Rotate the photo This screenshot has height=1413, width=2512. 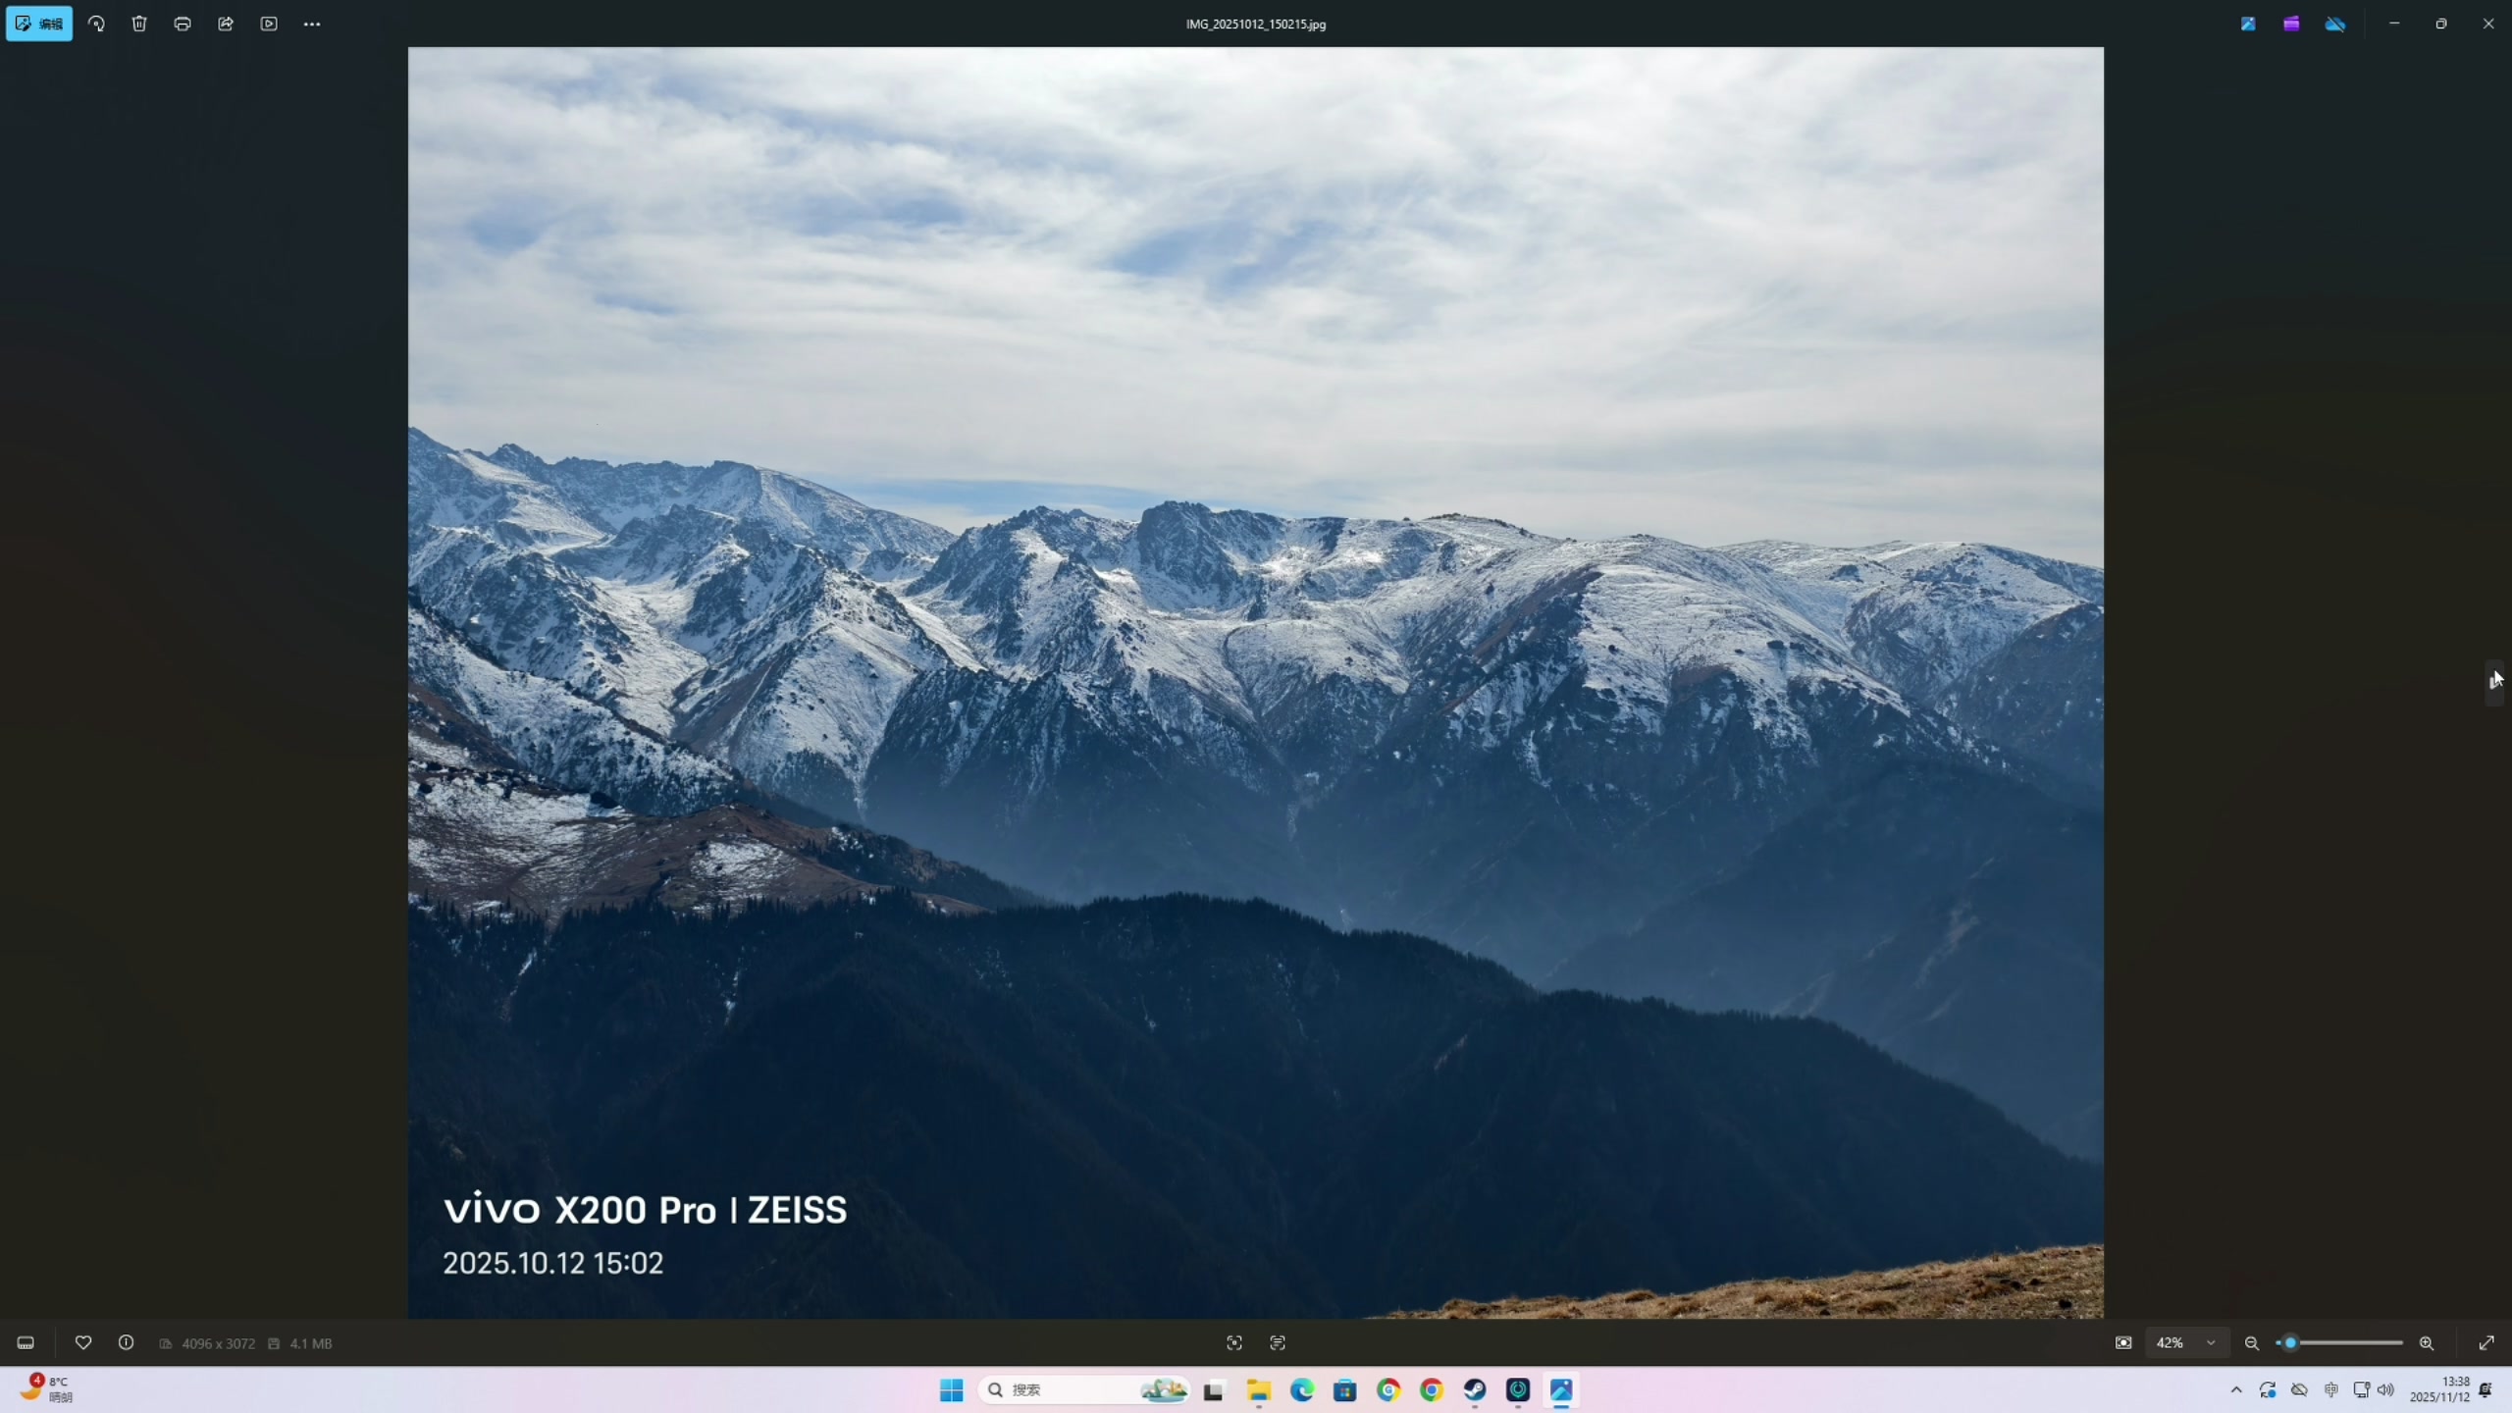tap(96, 24)
